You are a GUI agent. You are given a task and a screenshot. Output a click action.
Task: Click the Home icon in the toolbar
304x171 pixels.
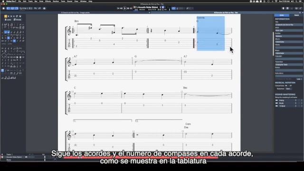point(3,9)
